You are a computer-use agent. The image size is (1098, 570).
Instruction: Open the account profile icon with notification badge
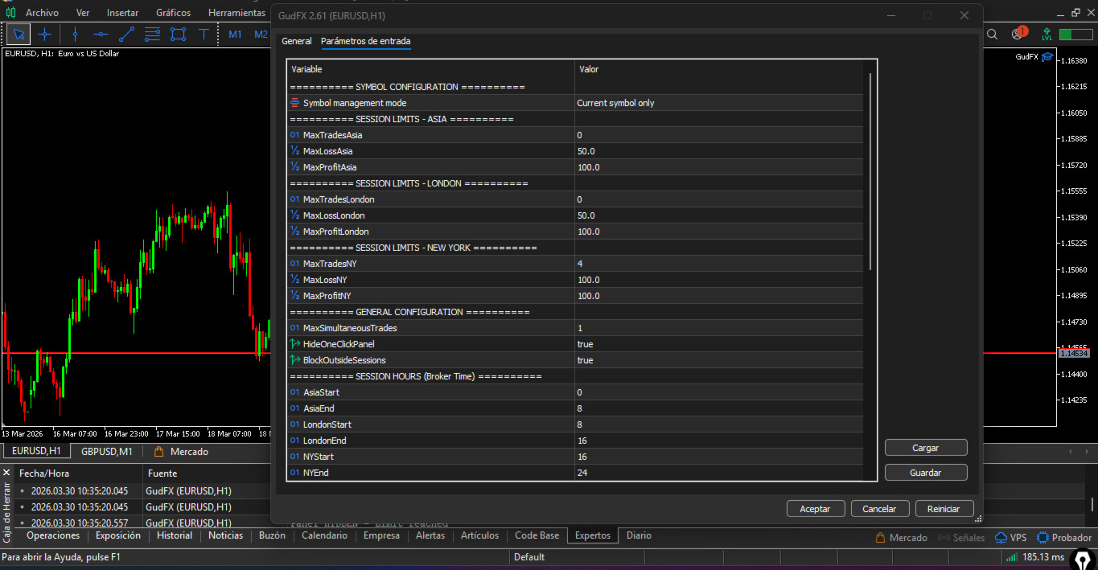1018,33
